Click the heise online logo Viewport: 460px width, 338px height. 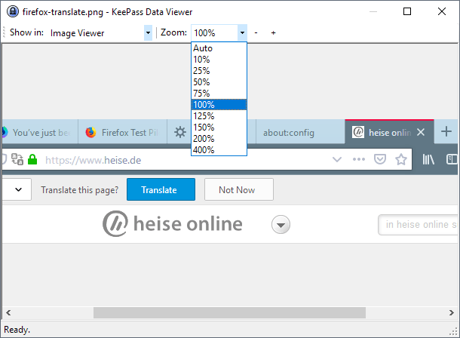click(x=173, y=223)
